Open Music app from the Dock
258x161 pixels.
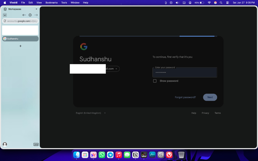pos(119,155)
